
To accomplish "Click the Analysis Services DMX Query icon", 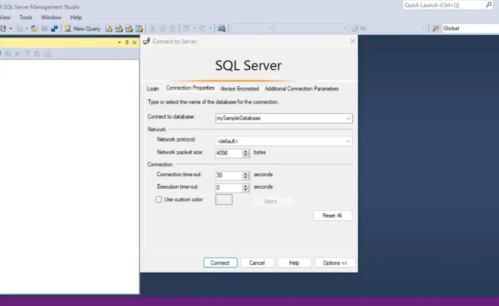I will click(129, 29).
